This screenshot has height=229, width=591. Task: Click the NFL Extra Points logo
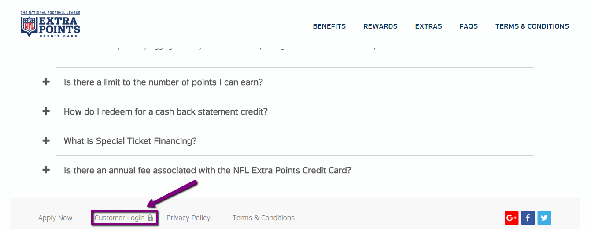(x=50, y=24)
